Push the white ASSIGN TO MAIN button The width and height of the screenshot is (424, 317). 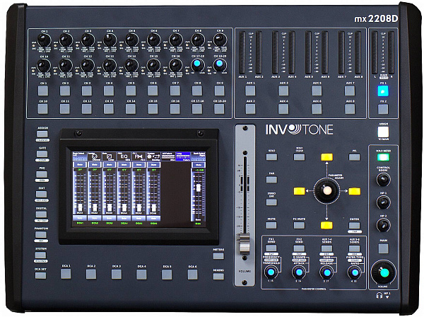pos(383,132)
